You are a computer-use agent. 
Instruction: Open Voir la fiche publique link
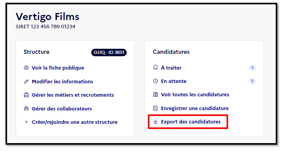pos(58,68)
